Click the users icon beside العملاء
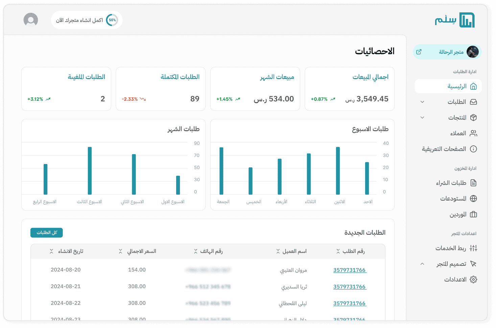496x328 pixels. pos(473,133)
